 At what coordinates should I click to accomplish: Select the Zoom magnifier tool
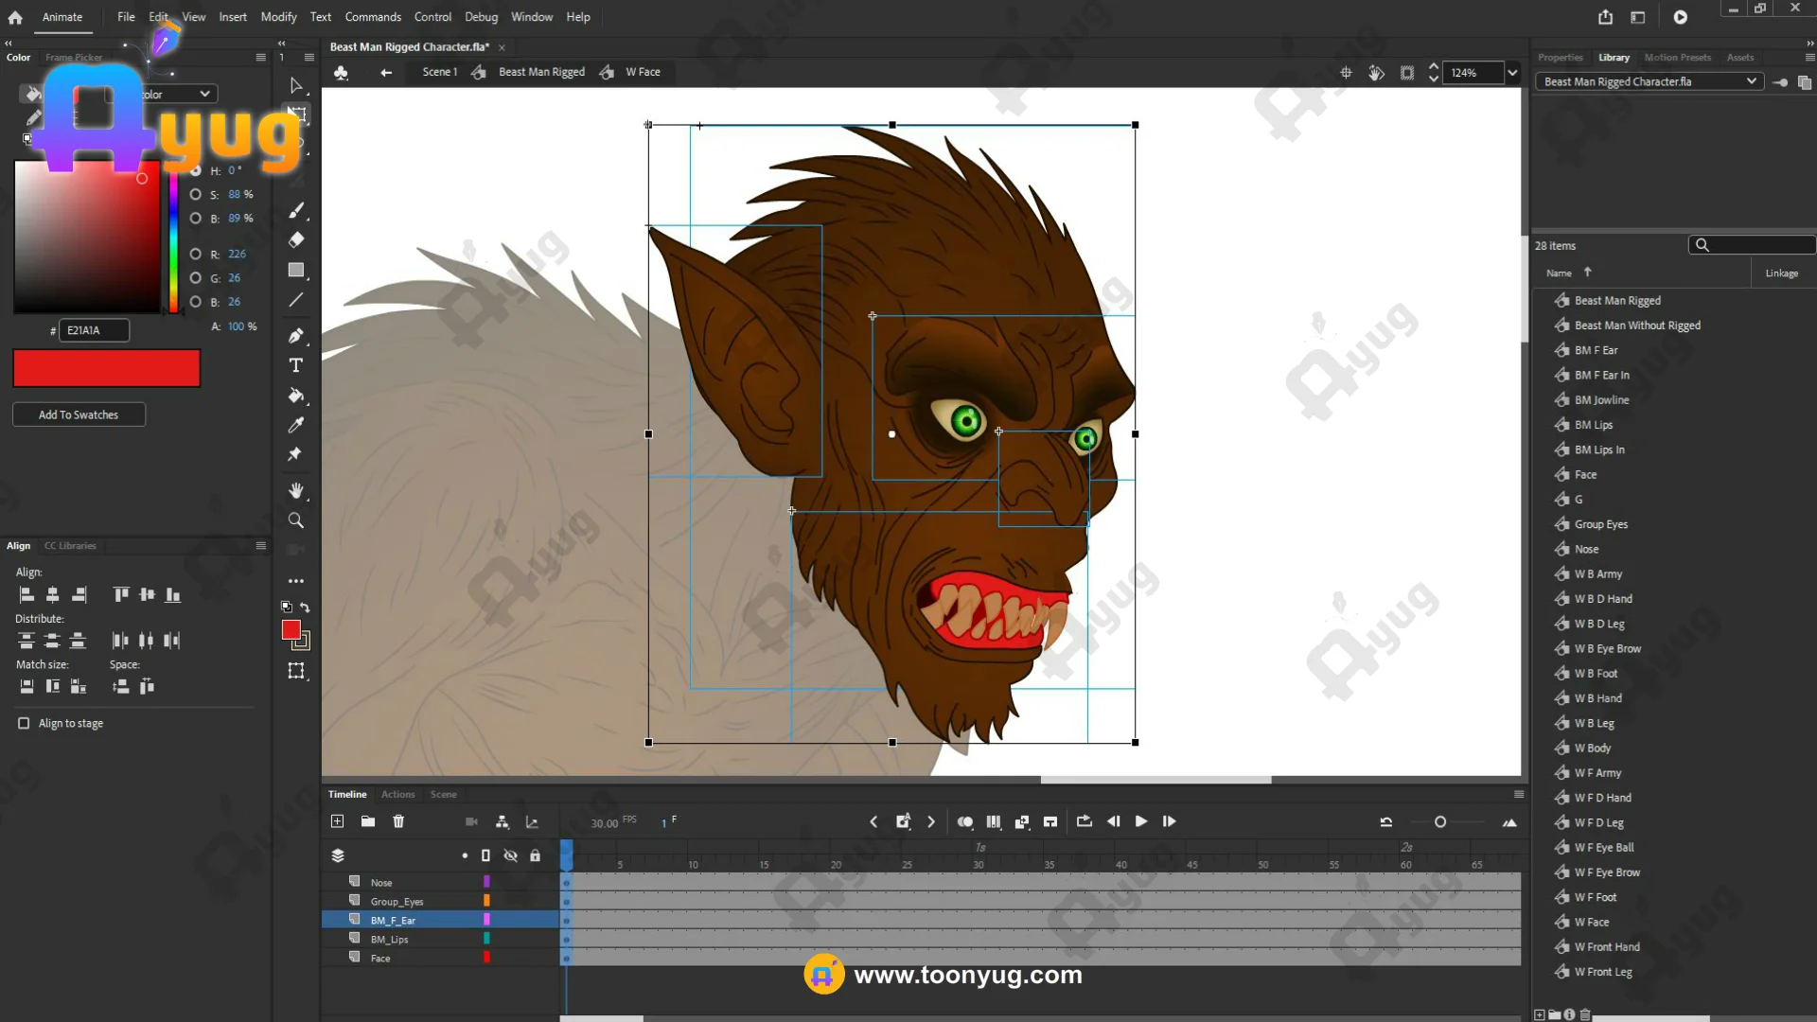point(296,520)
